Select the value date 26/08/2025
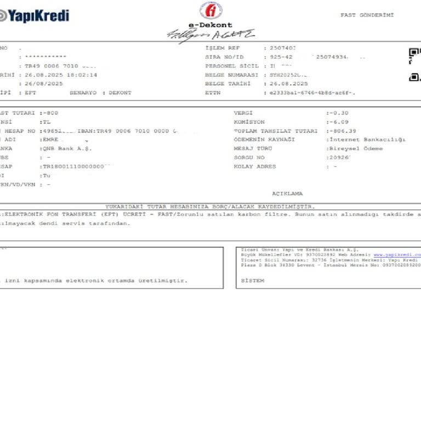Image resolution: width=421 pixels, height=421 pixels. tap(44, 84)
